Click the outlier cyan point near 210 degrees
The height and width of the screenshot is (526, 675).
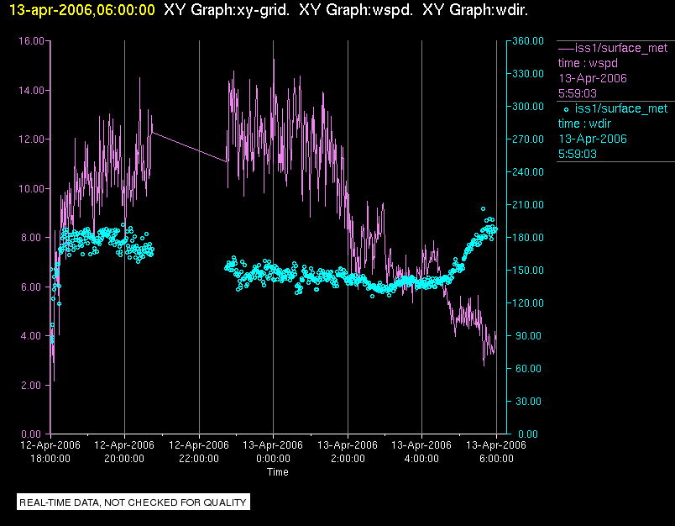483,209
